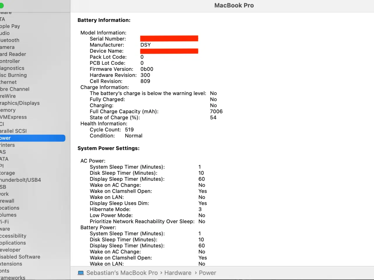Select Controller in the sidebar

(10, 61)
